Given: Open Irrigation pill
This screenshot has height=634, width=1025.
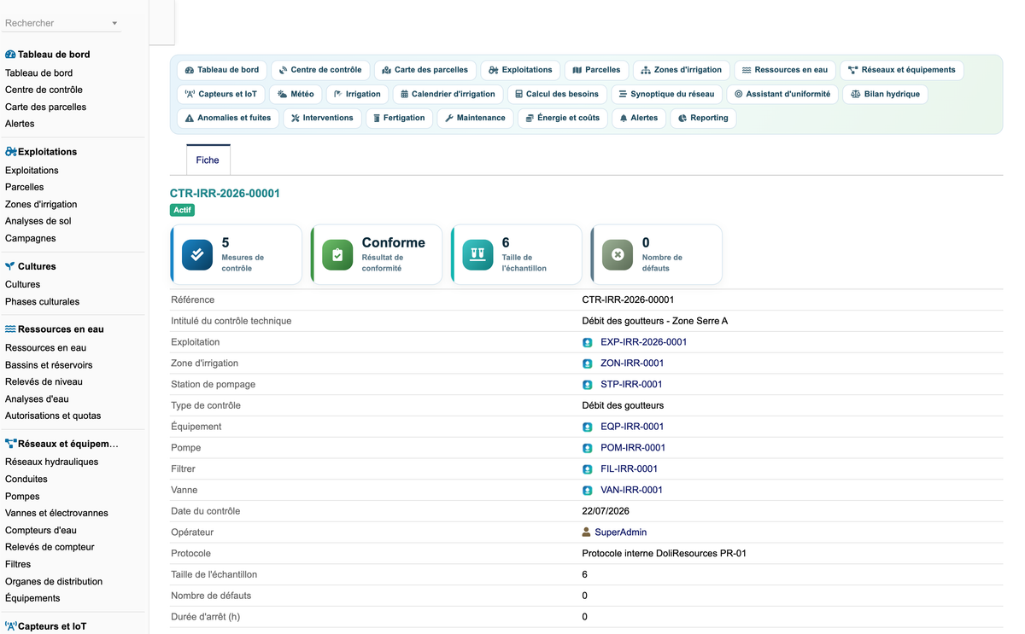Looking at the screenshot, I should coord(357,94).
